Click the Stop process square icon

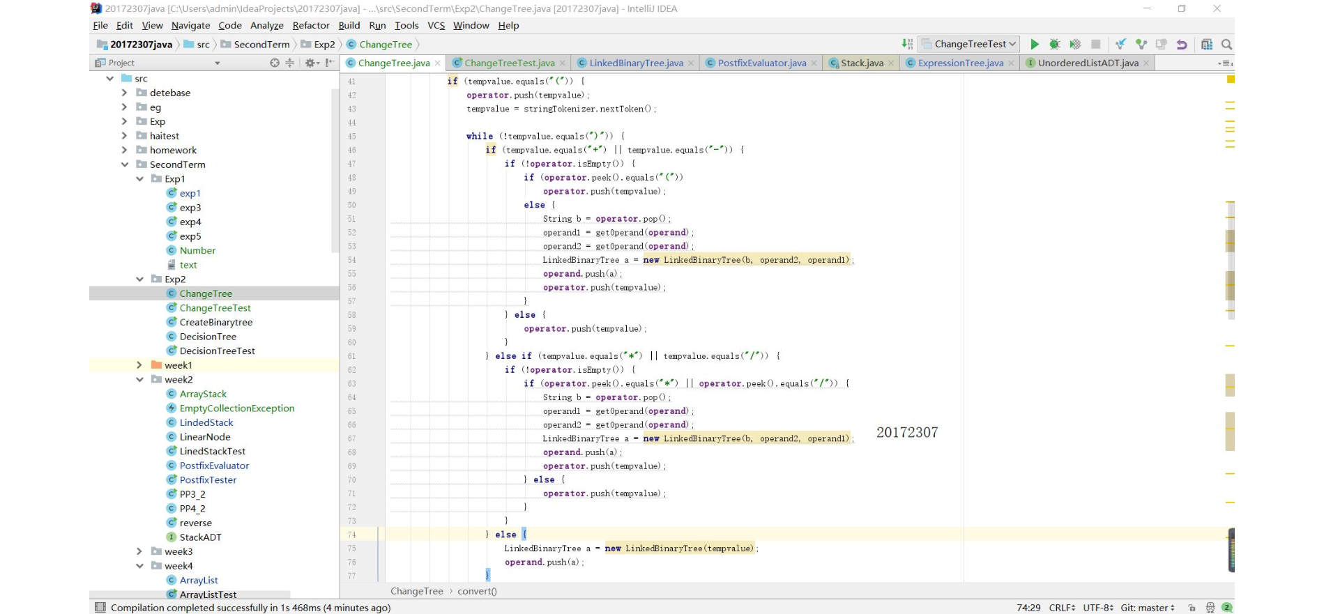coord(1096,44)
